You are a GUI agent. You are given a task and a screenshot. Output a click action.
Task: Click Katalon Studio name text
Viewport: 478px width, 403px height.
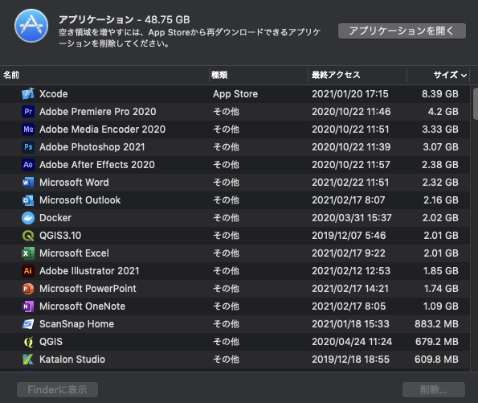click(72, 360)
